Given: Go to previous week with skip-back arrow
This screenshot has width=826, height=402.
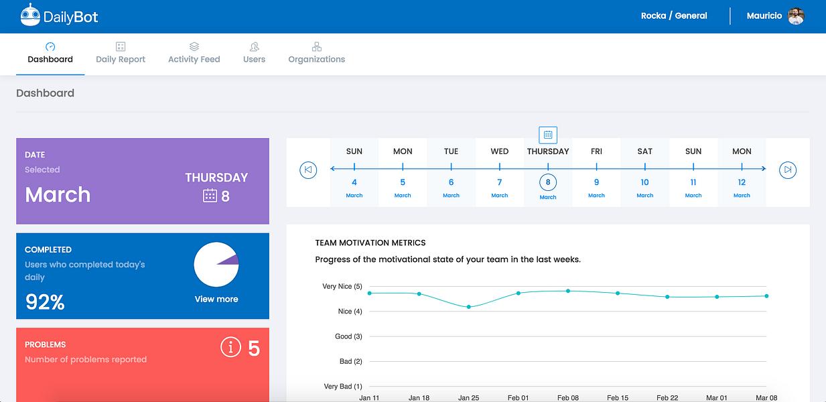Looking at the screenshot, I should point(308,170).
